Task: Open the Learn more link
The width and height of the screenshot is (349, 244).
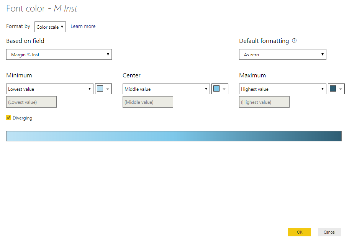Action: (83, 26)
